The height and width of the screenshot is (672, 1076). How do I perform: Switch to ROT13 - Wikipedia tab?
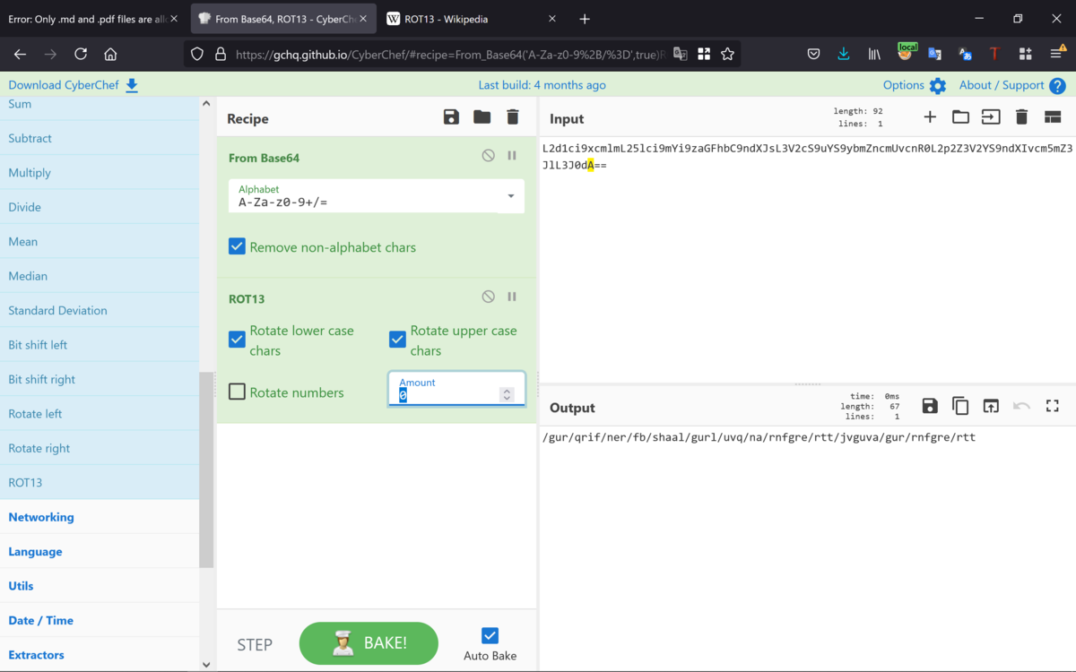[x=470, y=19]
